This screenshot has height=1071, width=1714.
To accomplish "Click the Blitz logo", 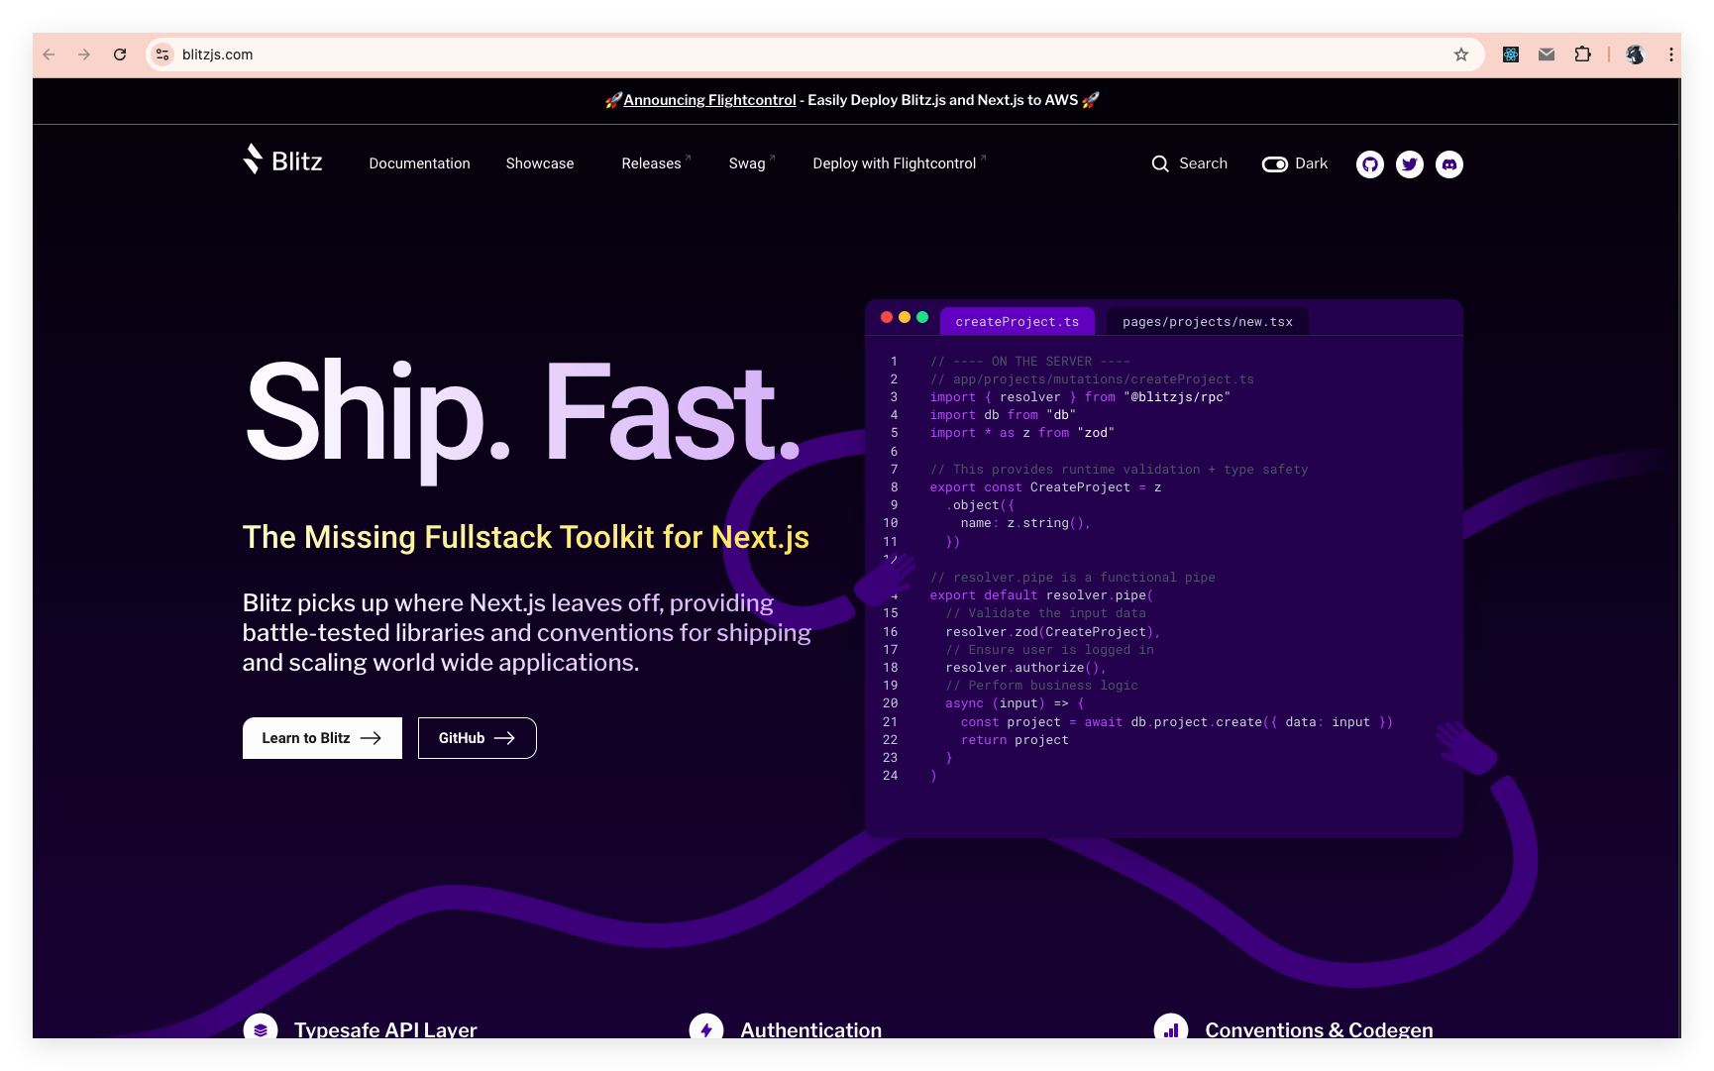I will [x=282, y=161].
